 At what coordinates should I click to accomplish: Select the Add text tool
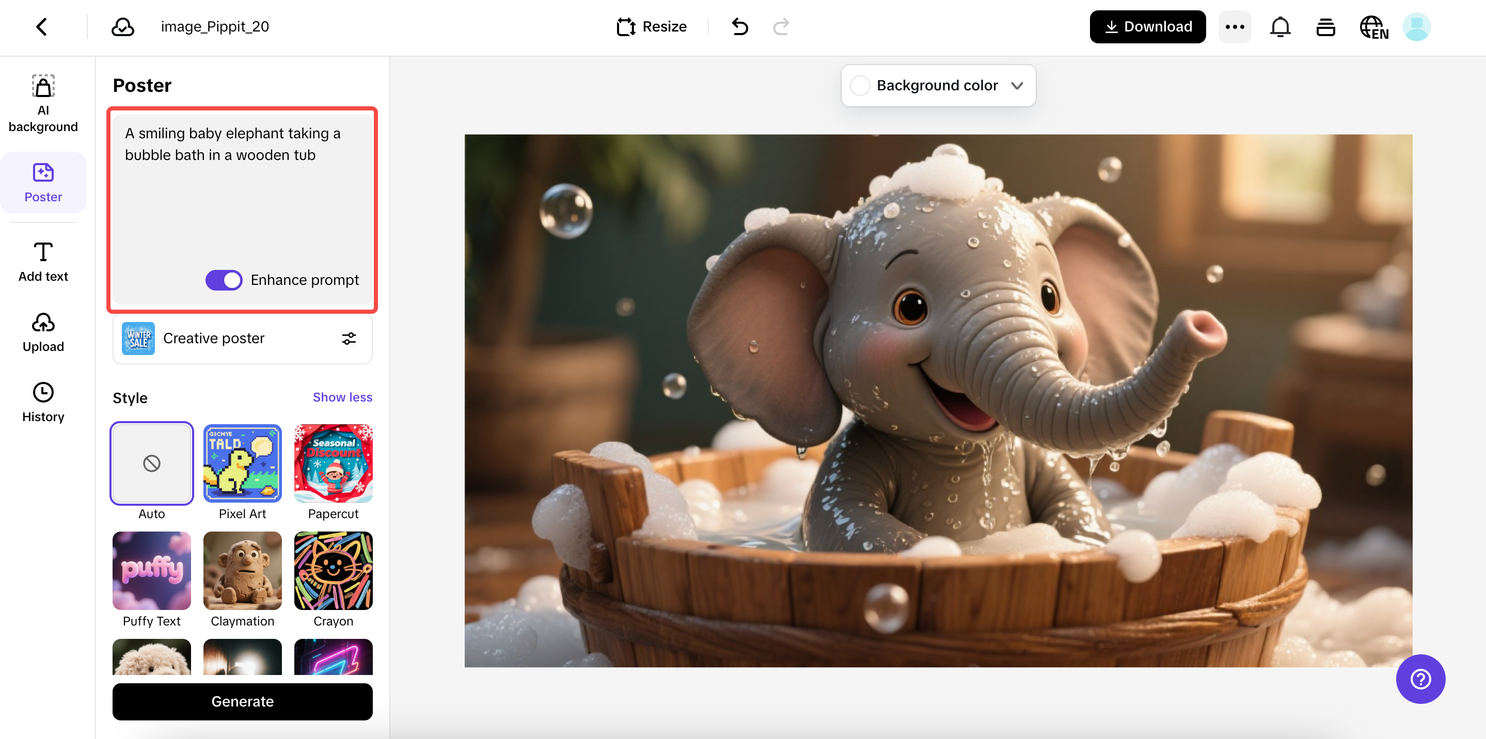[x=43, y=261]
